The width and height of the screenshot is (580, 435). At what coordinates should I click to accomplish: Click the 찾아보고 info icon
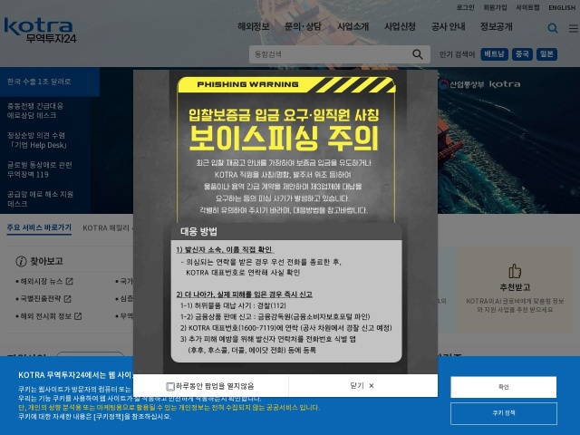(x=21, y=262)
